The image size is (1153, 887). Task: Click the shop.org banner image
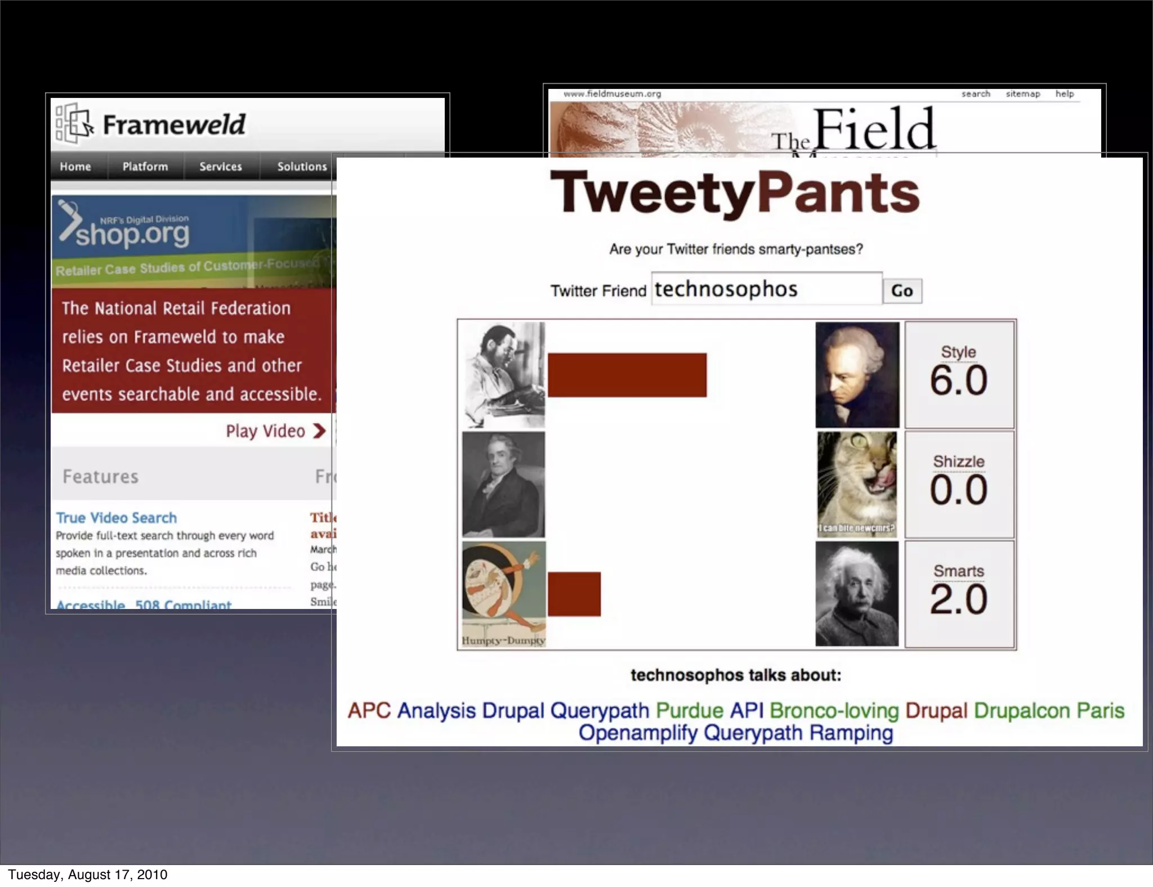[194, 241]
